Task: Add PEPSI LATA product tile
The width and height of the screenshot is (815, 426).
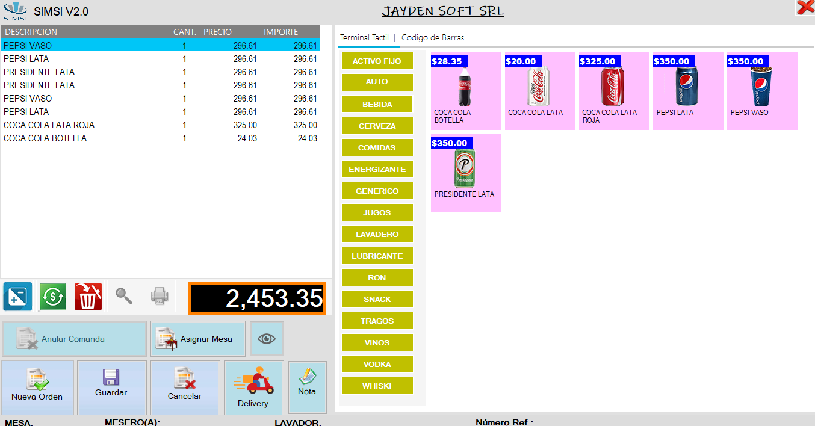Action: (688, 91)
